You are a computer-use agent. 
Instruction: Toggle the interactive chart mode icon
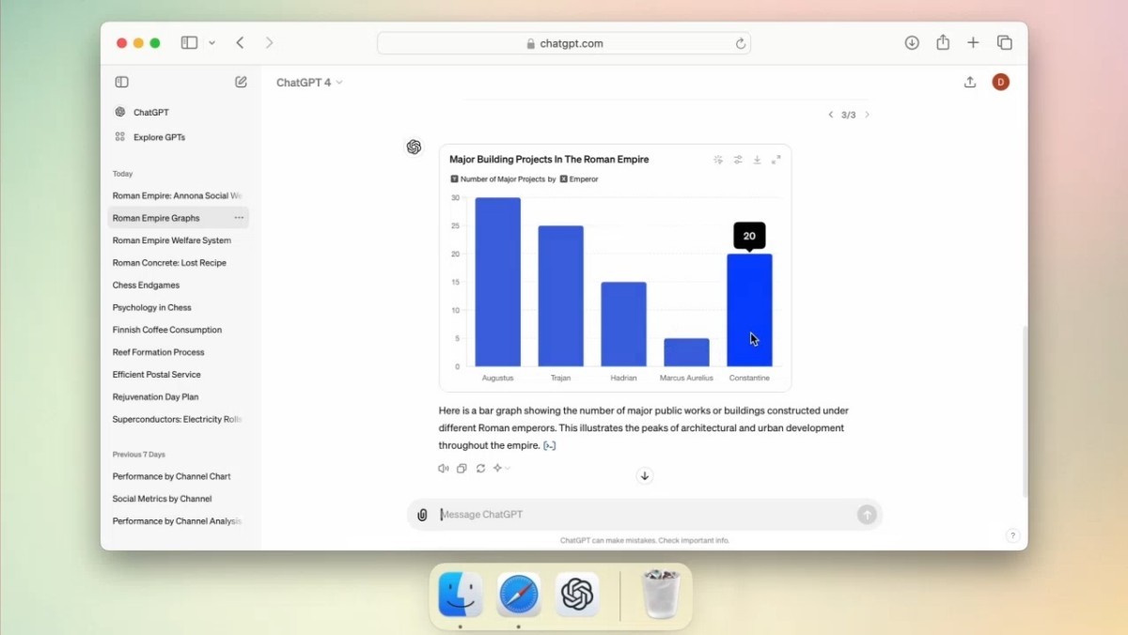coord(718,160)
